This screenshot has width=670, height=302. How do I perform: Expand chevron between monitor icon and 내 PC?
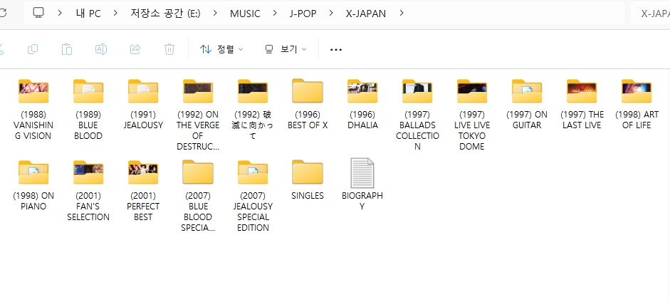(x=60, y=14)
